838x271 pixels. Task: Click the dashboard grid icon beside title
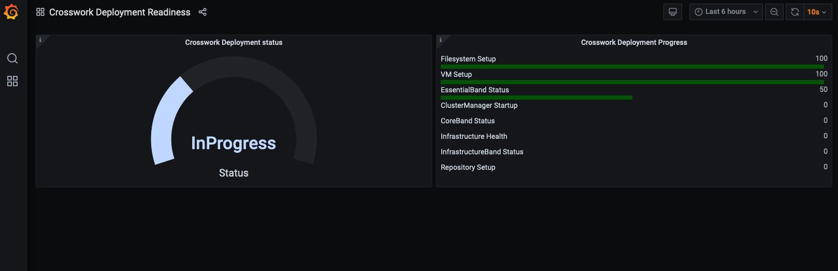tap(40, 12)
